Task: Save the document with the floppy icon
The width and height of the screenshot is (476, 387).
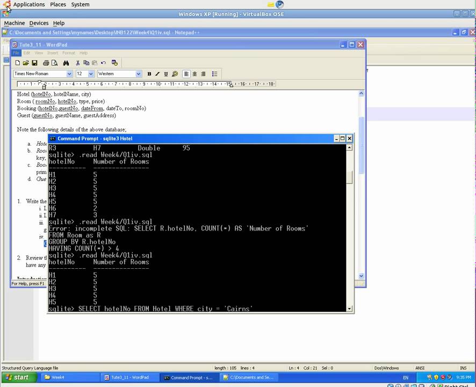Action: coord(34,63)
